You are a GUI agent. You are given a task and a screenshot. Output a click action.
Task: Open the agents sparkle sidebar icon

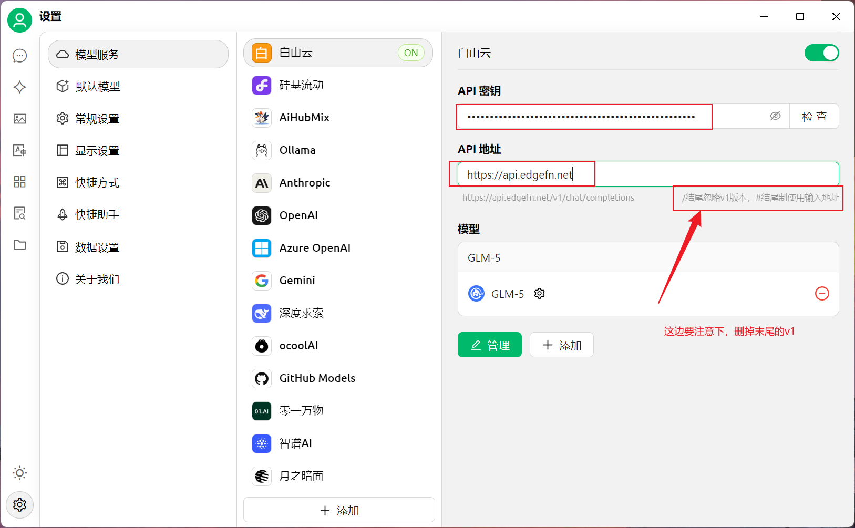pos(20,87)
